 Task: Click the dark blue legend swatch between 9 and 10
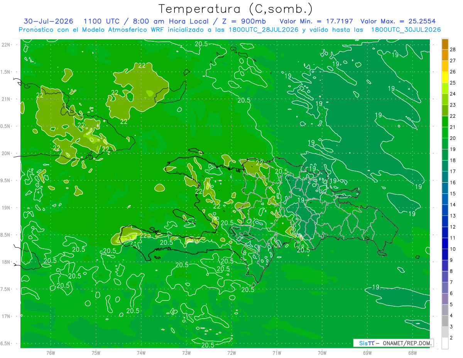[445, 255]
